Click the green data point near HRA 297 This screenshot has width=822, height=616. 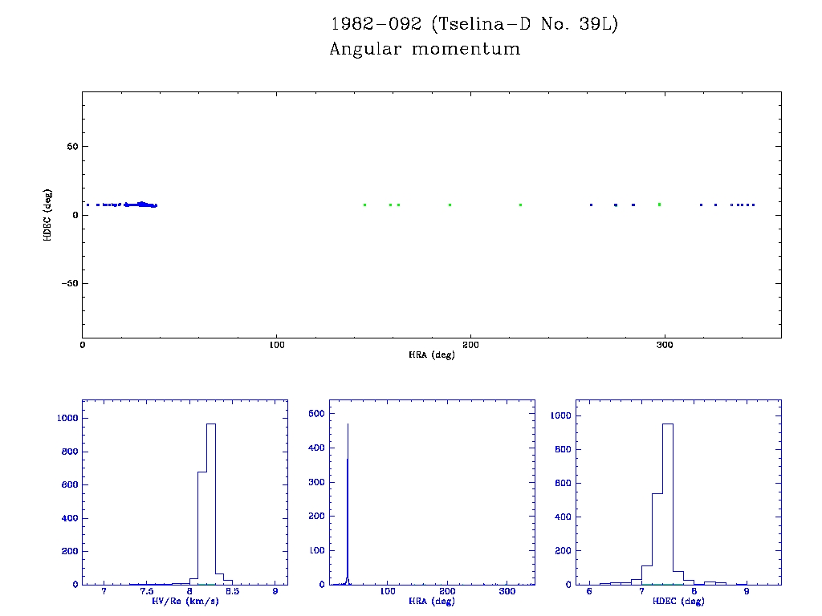click(x=659, y=205)
